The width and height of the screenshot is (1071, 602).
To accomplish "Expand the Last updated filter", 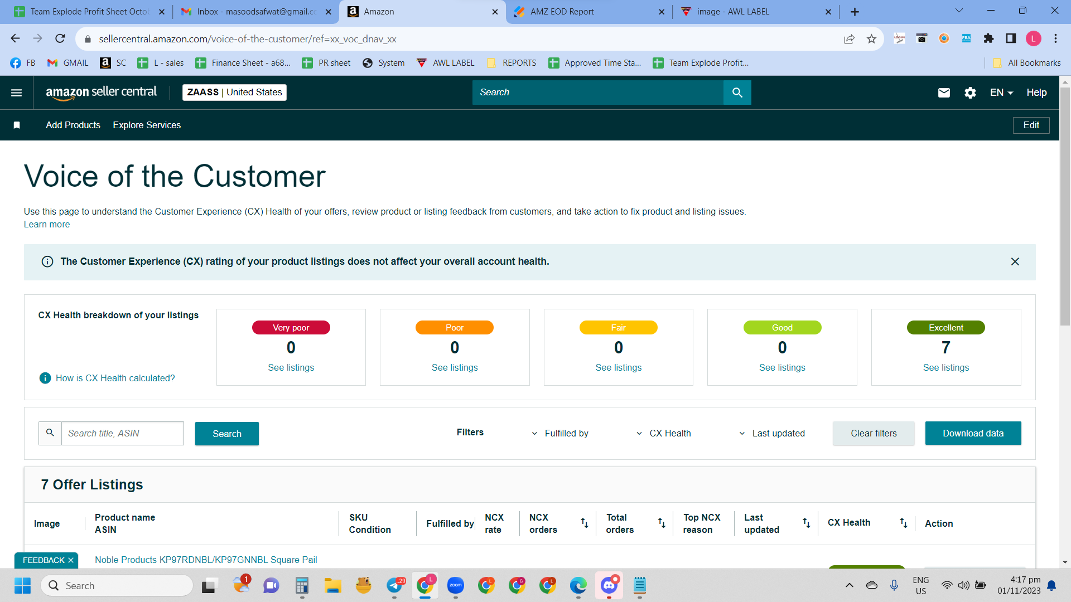I will [x=772, y=433].
